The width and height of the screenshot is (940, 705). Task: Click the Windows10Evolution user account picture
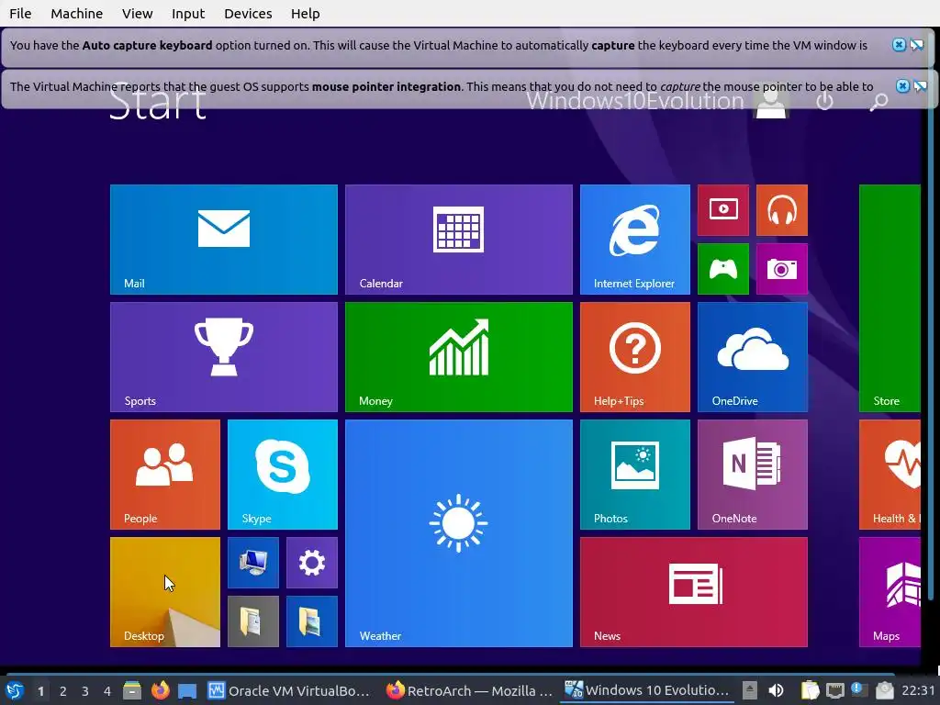point(771,102)
